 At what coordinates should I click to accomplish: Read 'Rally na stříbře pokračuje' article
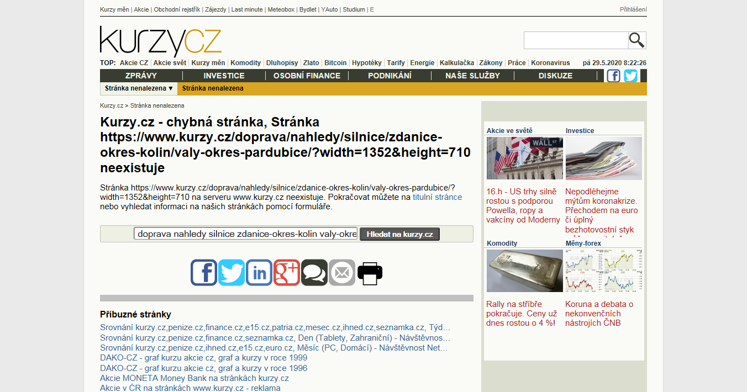tap(522, 314)
